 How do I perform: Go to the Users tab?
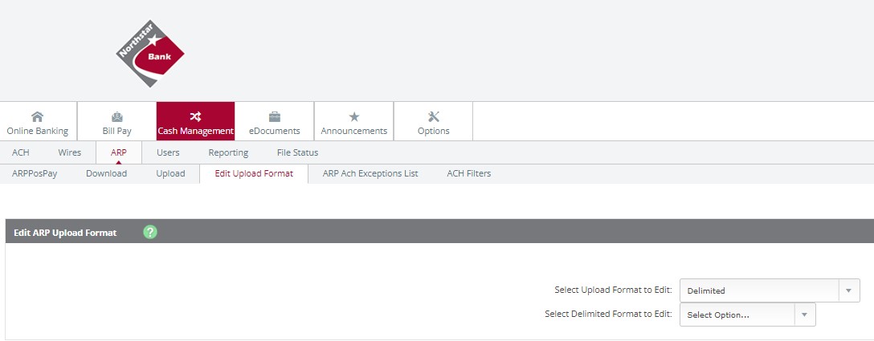pos(168,152)
